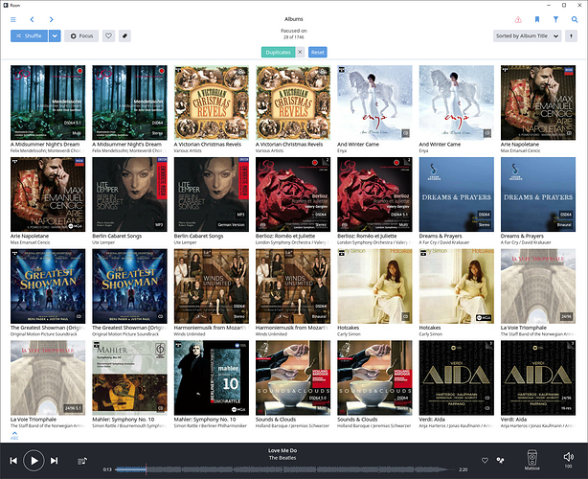Click 'Love Me Do' now playing title
This screenshot has width=588, height=479.
point(283,450)
